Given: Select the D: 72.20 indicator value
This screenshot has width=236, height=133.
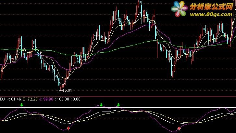Looking at the screenshot, I should 30,99.
